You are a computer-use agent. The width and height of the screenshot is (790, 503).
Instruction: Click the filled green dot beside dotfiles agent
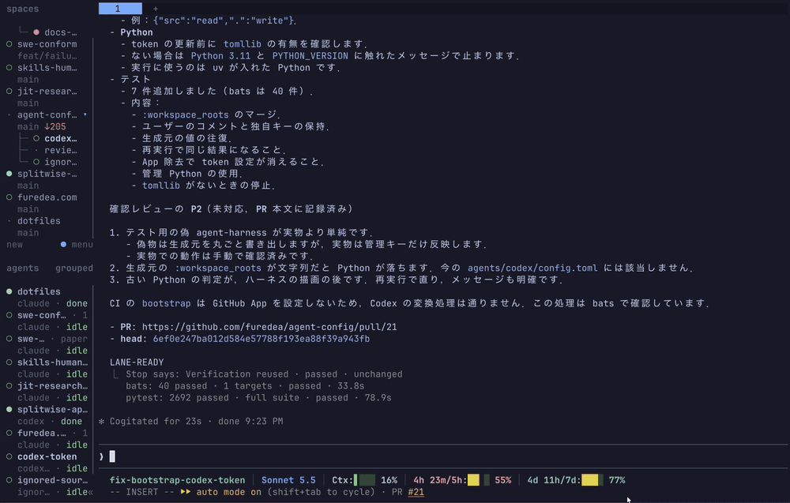[9, 291]
